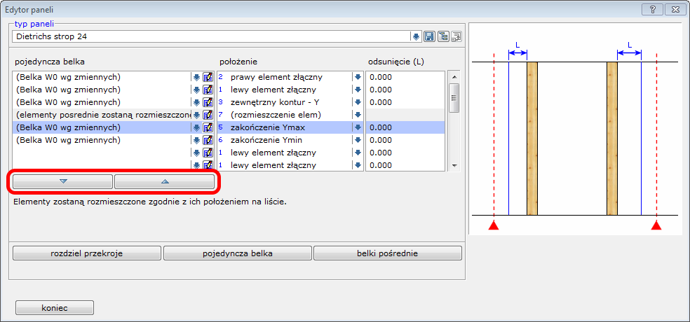Image resolution: width=690 pixels, height=322 pixels.
Task: Open edit icon for first Belka W0 row
Action: (x=208, y=77)
